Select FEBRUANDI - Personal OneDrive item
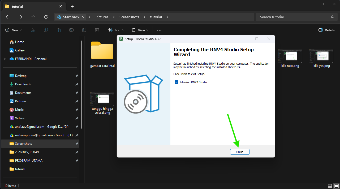Viewport: 340px width, 189px height. tap(31, 59)
